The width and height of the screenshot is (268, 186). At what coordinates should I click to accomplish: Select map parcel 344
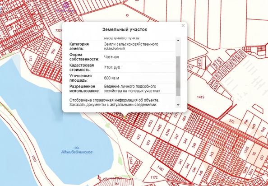point(185,141)
